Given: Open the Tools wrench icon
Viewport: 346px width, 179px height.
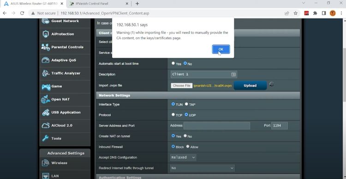Looking at the screenshot, I should coord(46,138).
